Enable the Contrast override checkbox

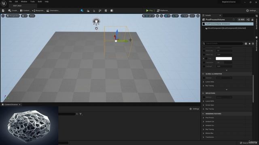point(204,66)
